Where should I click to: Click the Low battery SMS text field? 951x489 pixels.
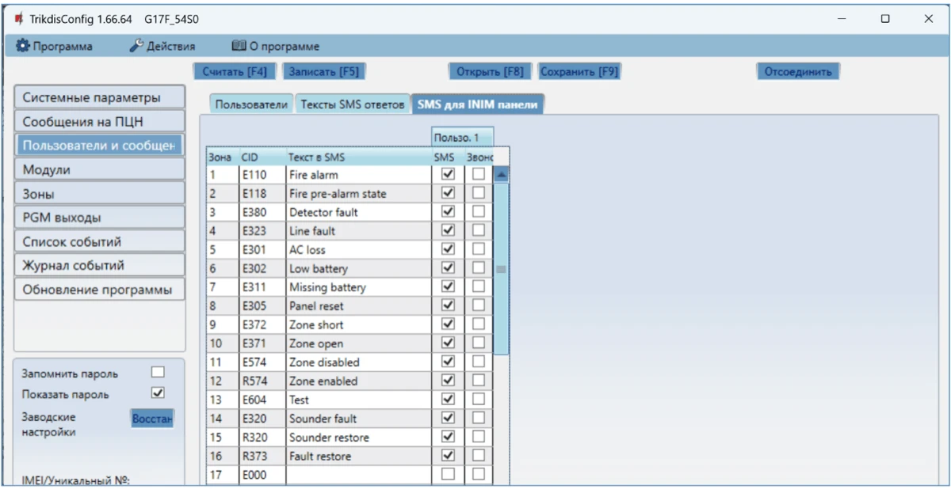357,268
